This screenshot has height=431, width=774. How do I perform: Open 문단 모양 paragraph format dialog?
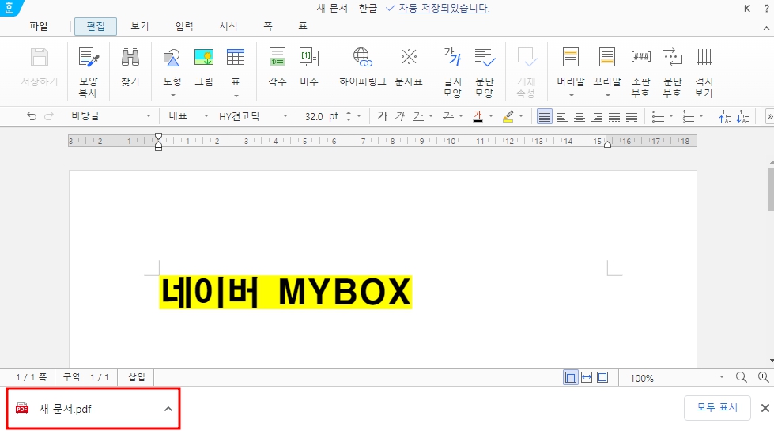(x=484, y=58)
